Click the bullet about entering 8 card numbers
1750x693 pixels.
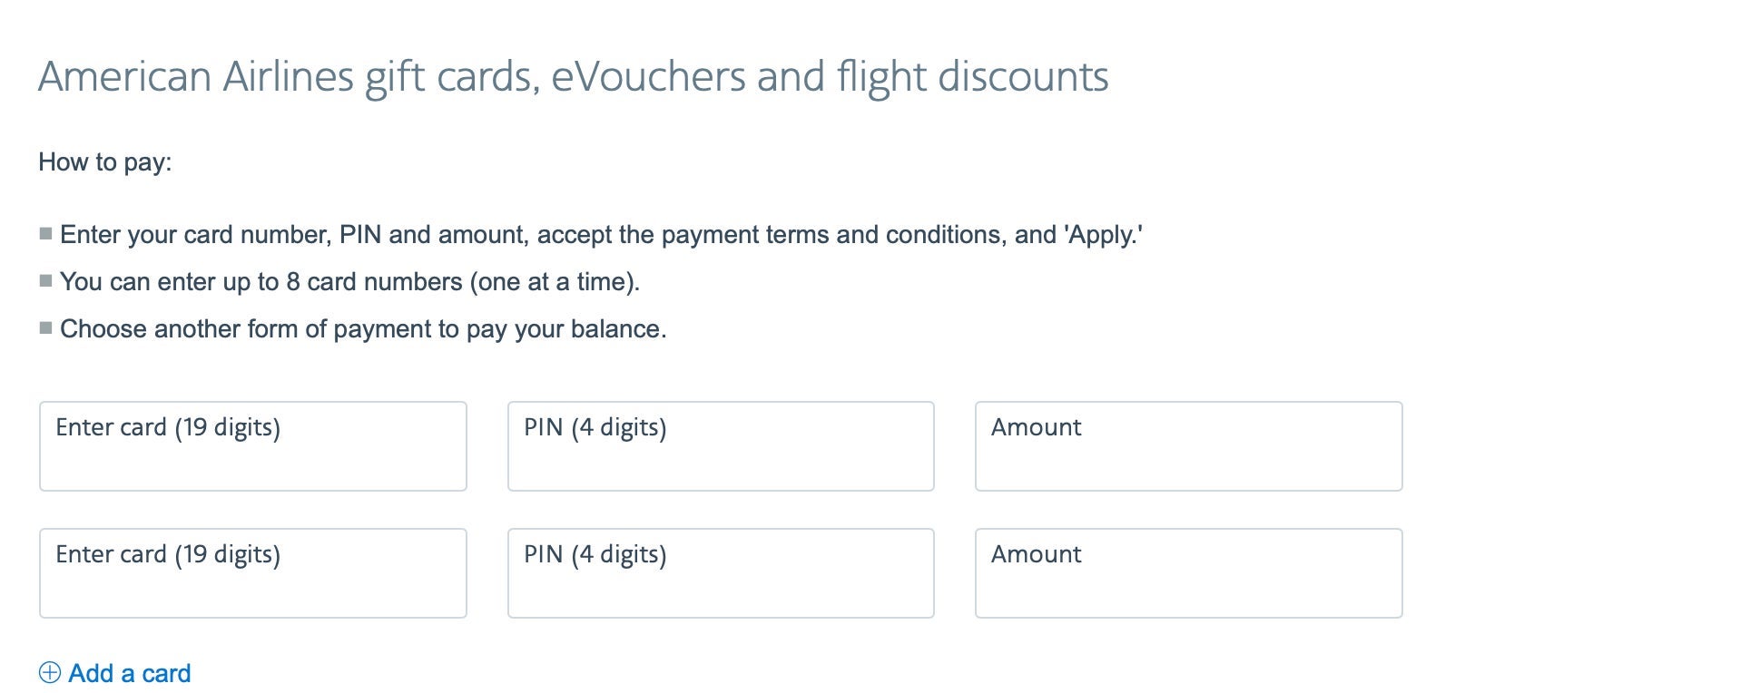tap(349, 281)
